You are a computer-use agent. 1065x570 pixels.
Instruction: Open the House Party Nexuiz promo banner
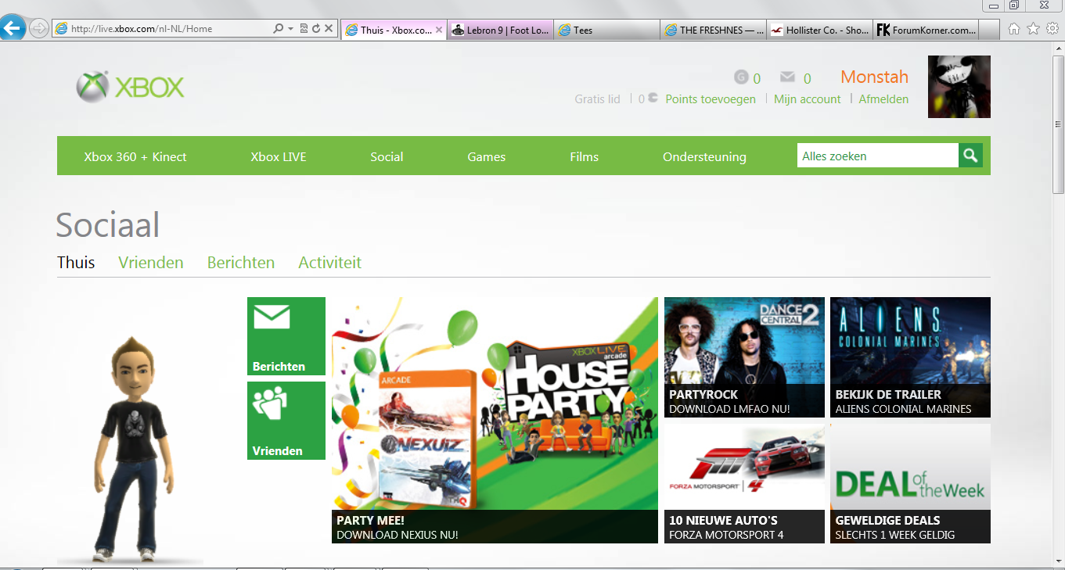pyautogui.click(x=495, y=420)
